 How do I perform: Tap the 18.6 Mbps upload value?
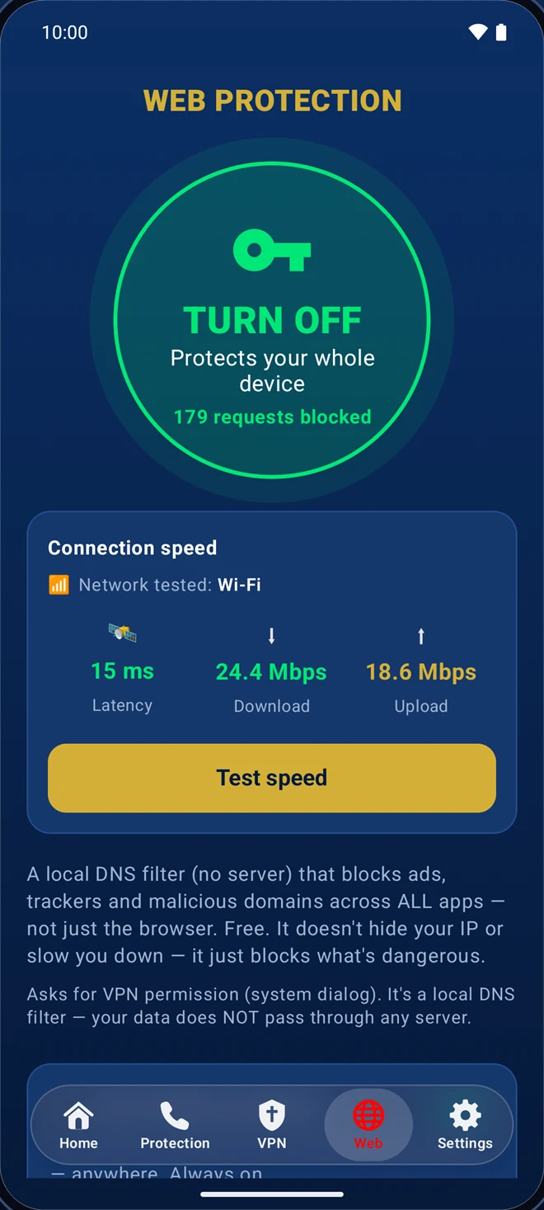point(421,672)
